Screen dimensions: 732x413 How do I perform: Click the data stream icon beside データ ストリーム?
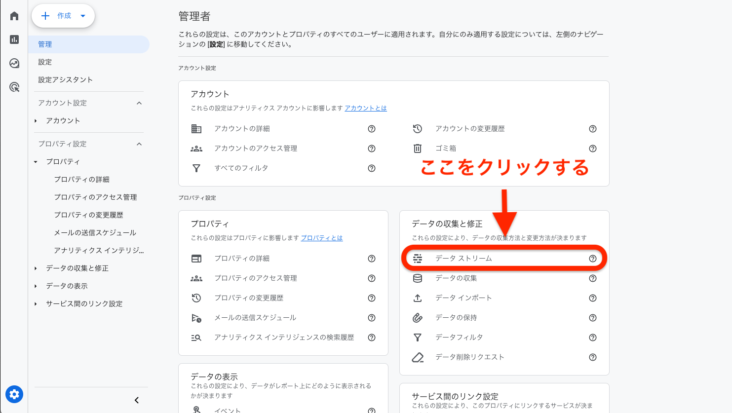pos(418,259)
